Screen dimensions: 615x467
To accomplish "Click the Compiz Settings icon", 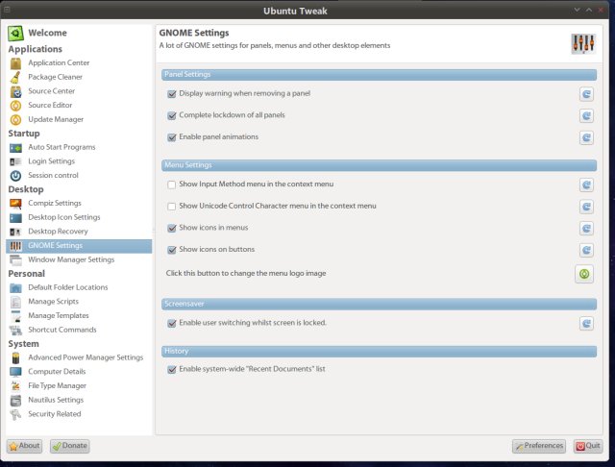I will (15, 204).
